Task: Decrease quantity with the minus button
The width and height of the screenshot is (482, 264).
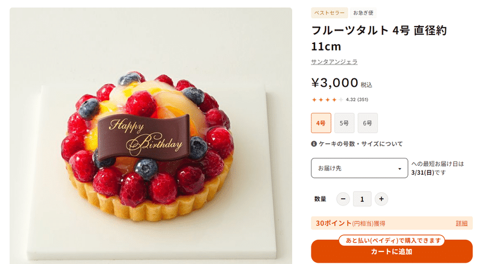Action: pos(343,199)
